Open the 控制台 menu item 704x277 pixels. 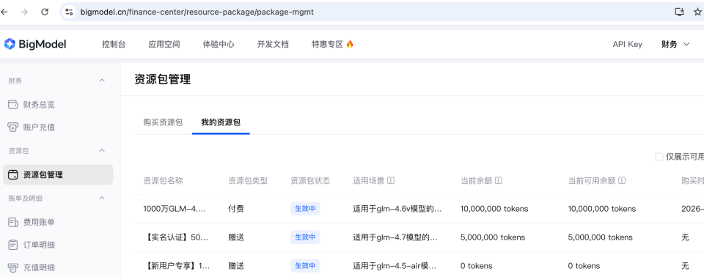click(114, 44)
